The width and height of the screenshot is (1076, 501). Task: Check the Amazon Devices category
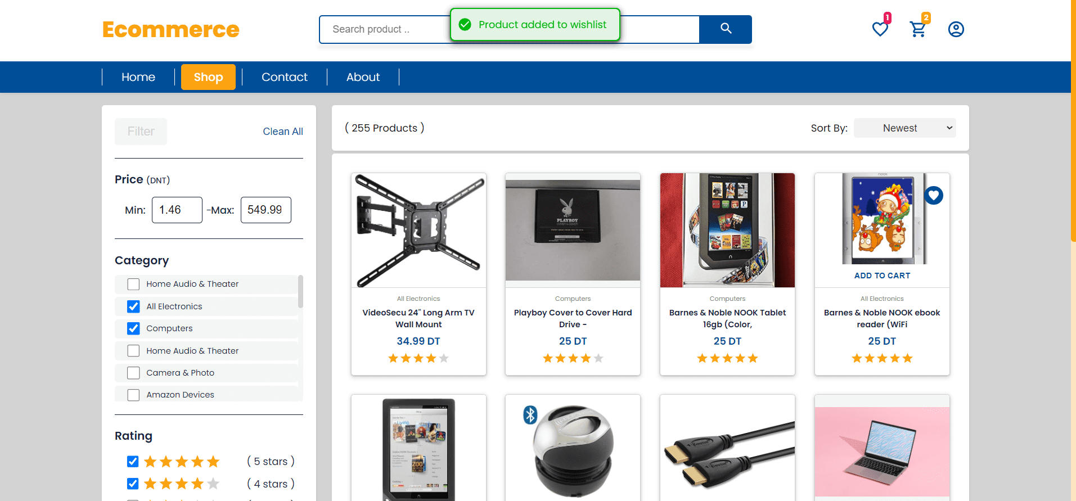[x=133, y=395]
